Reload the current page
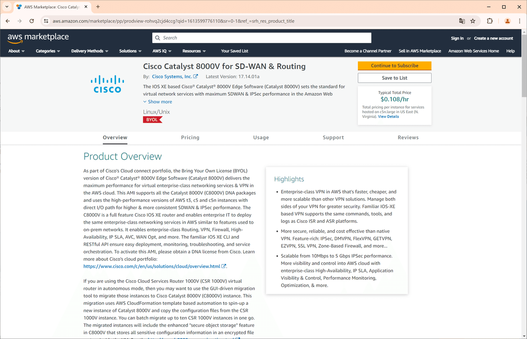Image resolution: width=527 pixels, height=339 pixels. tap(31, 21)
